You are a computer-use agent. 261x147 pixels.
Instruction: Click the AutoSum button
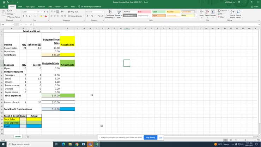[x=223, y=11]
